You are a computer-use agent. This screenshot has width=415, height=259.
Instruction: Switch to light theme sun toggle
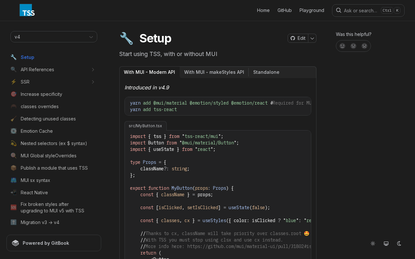(373, 243)
